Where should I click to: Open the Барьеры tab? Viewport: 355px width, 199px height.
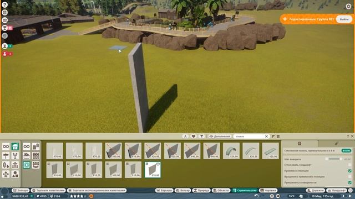tap(164, 190)
